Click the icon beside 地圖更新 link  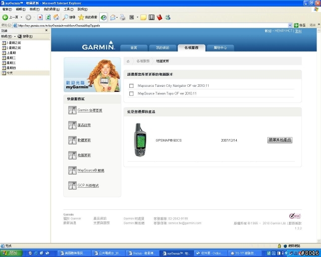[72, 155]
